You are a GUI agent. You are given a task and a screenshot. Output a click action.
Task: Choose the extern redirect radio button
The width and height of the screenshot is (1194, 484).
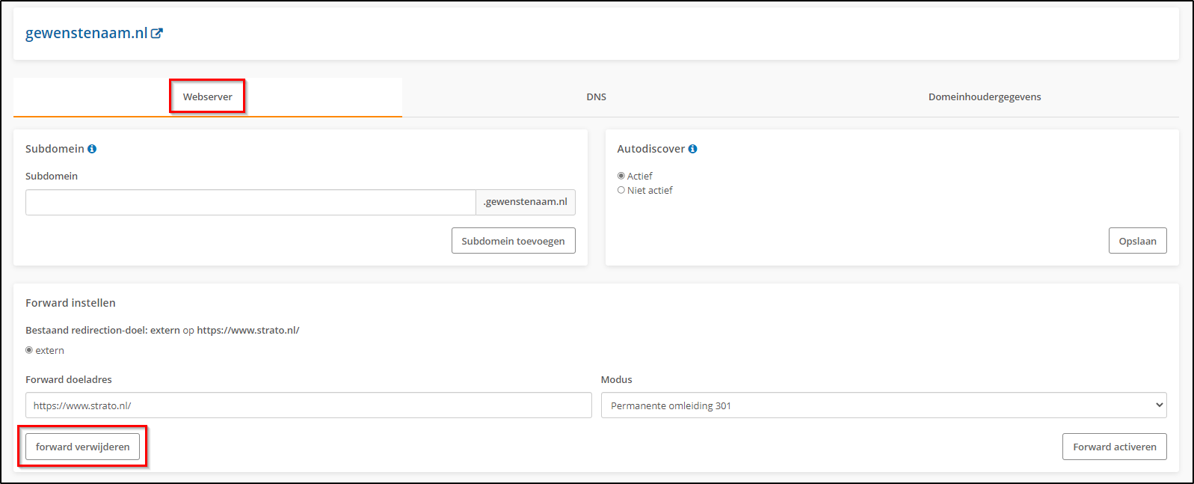tap(29, 350)
